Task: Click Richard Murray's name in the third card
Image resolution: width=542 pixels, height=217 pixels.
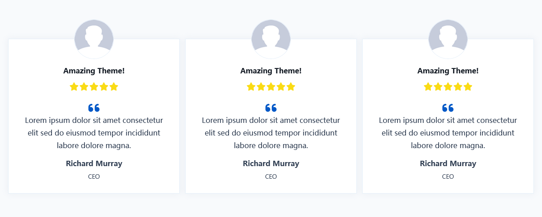Action: pyautogui.click(x=448, y=163)
